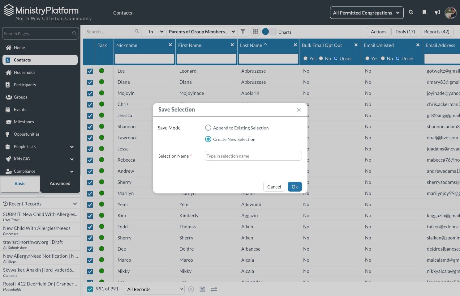Click the transpose arrows icon in footer

214,289
